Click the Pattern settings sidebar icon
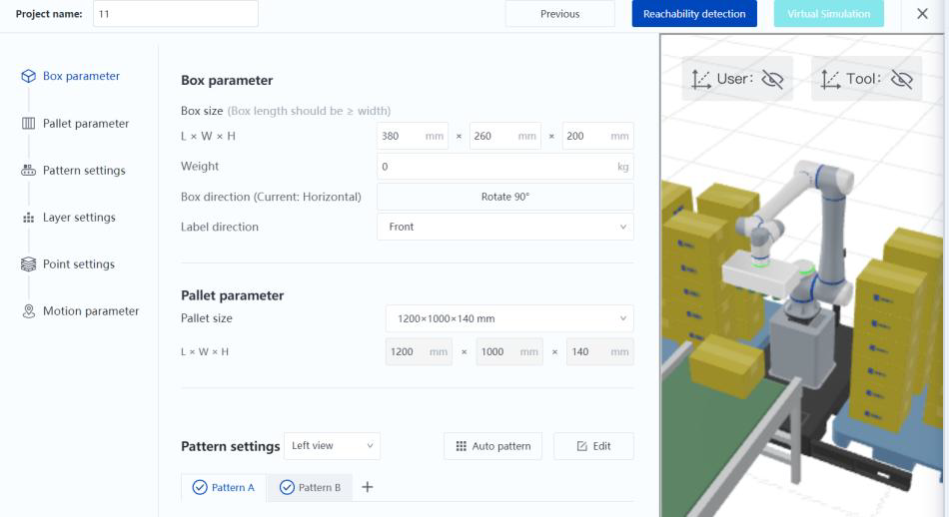The image size is (949, 517). [x=28, y=171]
